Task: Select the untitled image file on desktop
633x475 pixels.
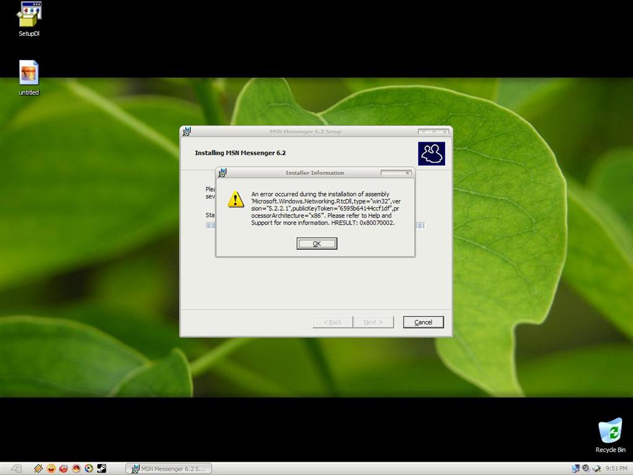Action: (28, 78)
